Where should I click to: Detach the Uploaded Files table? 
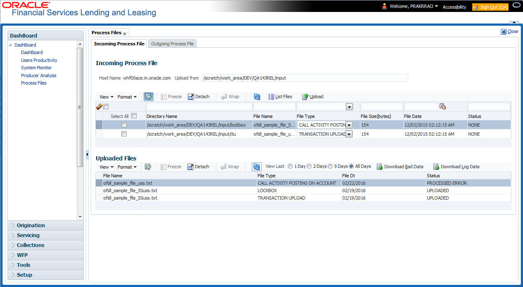pyautogui.click(x=198, y=167)
